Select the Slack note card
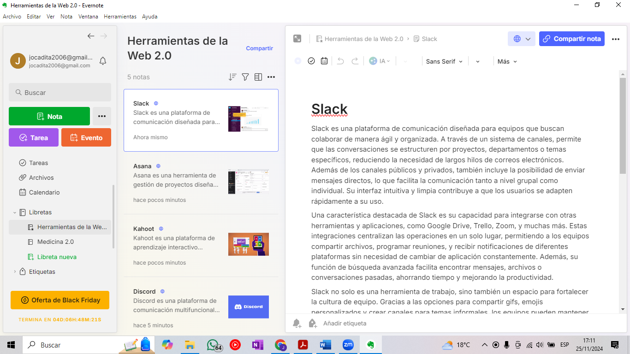The height and width of the screenshot is (354, 630). 201,120
